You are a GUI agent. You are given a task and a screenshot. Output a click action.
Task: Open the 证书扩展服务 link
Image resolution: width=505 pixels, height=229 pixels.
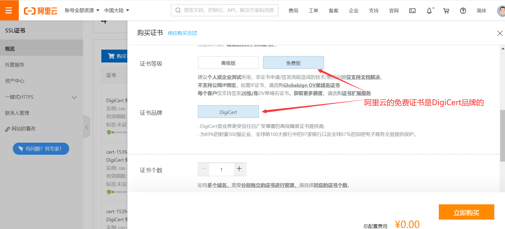coord(356,93)
